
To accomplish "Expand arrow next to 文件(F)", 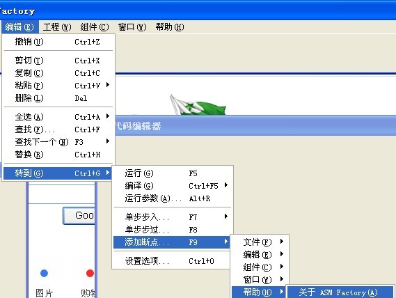I will point(282,242).
